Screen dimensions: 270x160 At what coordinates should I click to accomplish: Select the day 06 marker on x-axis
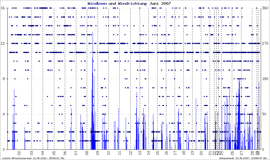coord(65,153)
